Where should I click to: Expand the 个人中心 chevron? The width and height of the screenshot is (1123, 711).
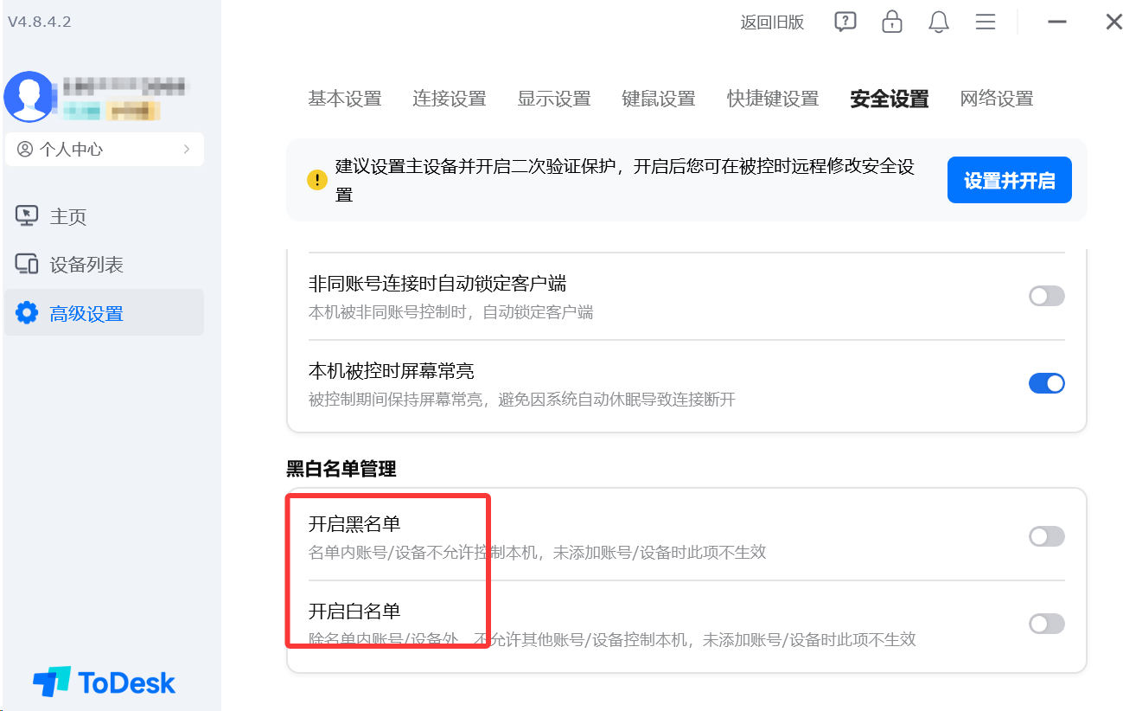pyautogui.click(x=187, y=150)
